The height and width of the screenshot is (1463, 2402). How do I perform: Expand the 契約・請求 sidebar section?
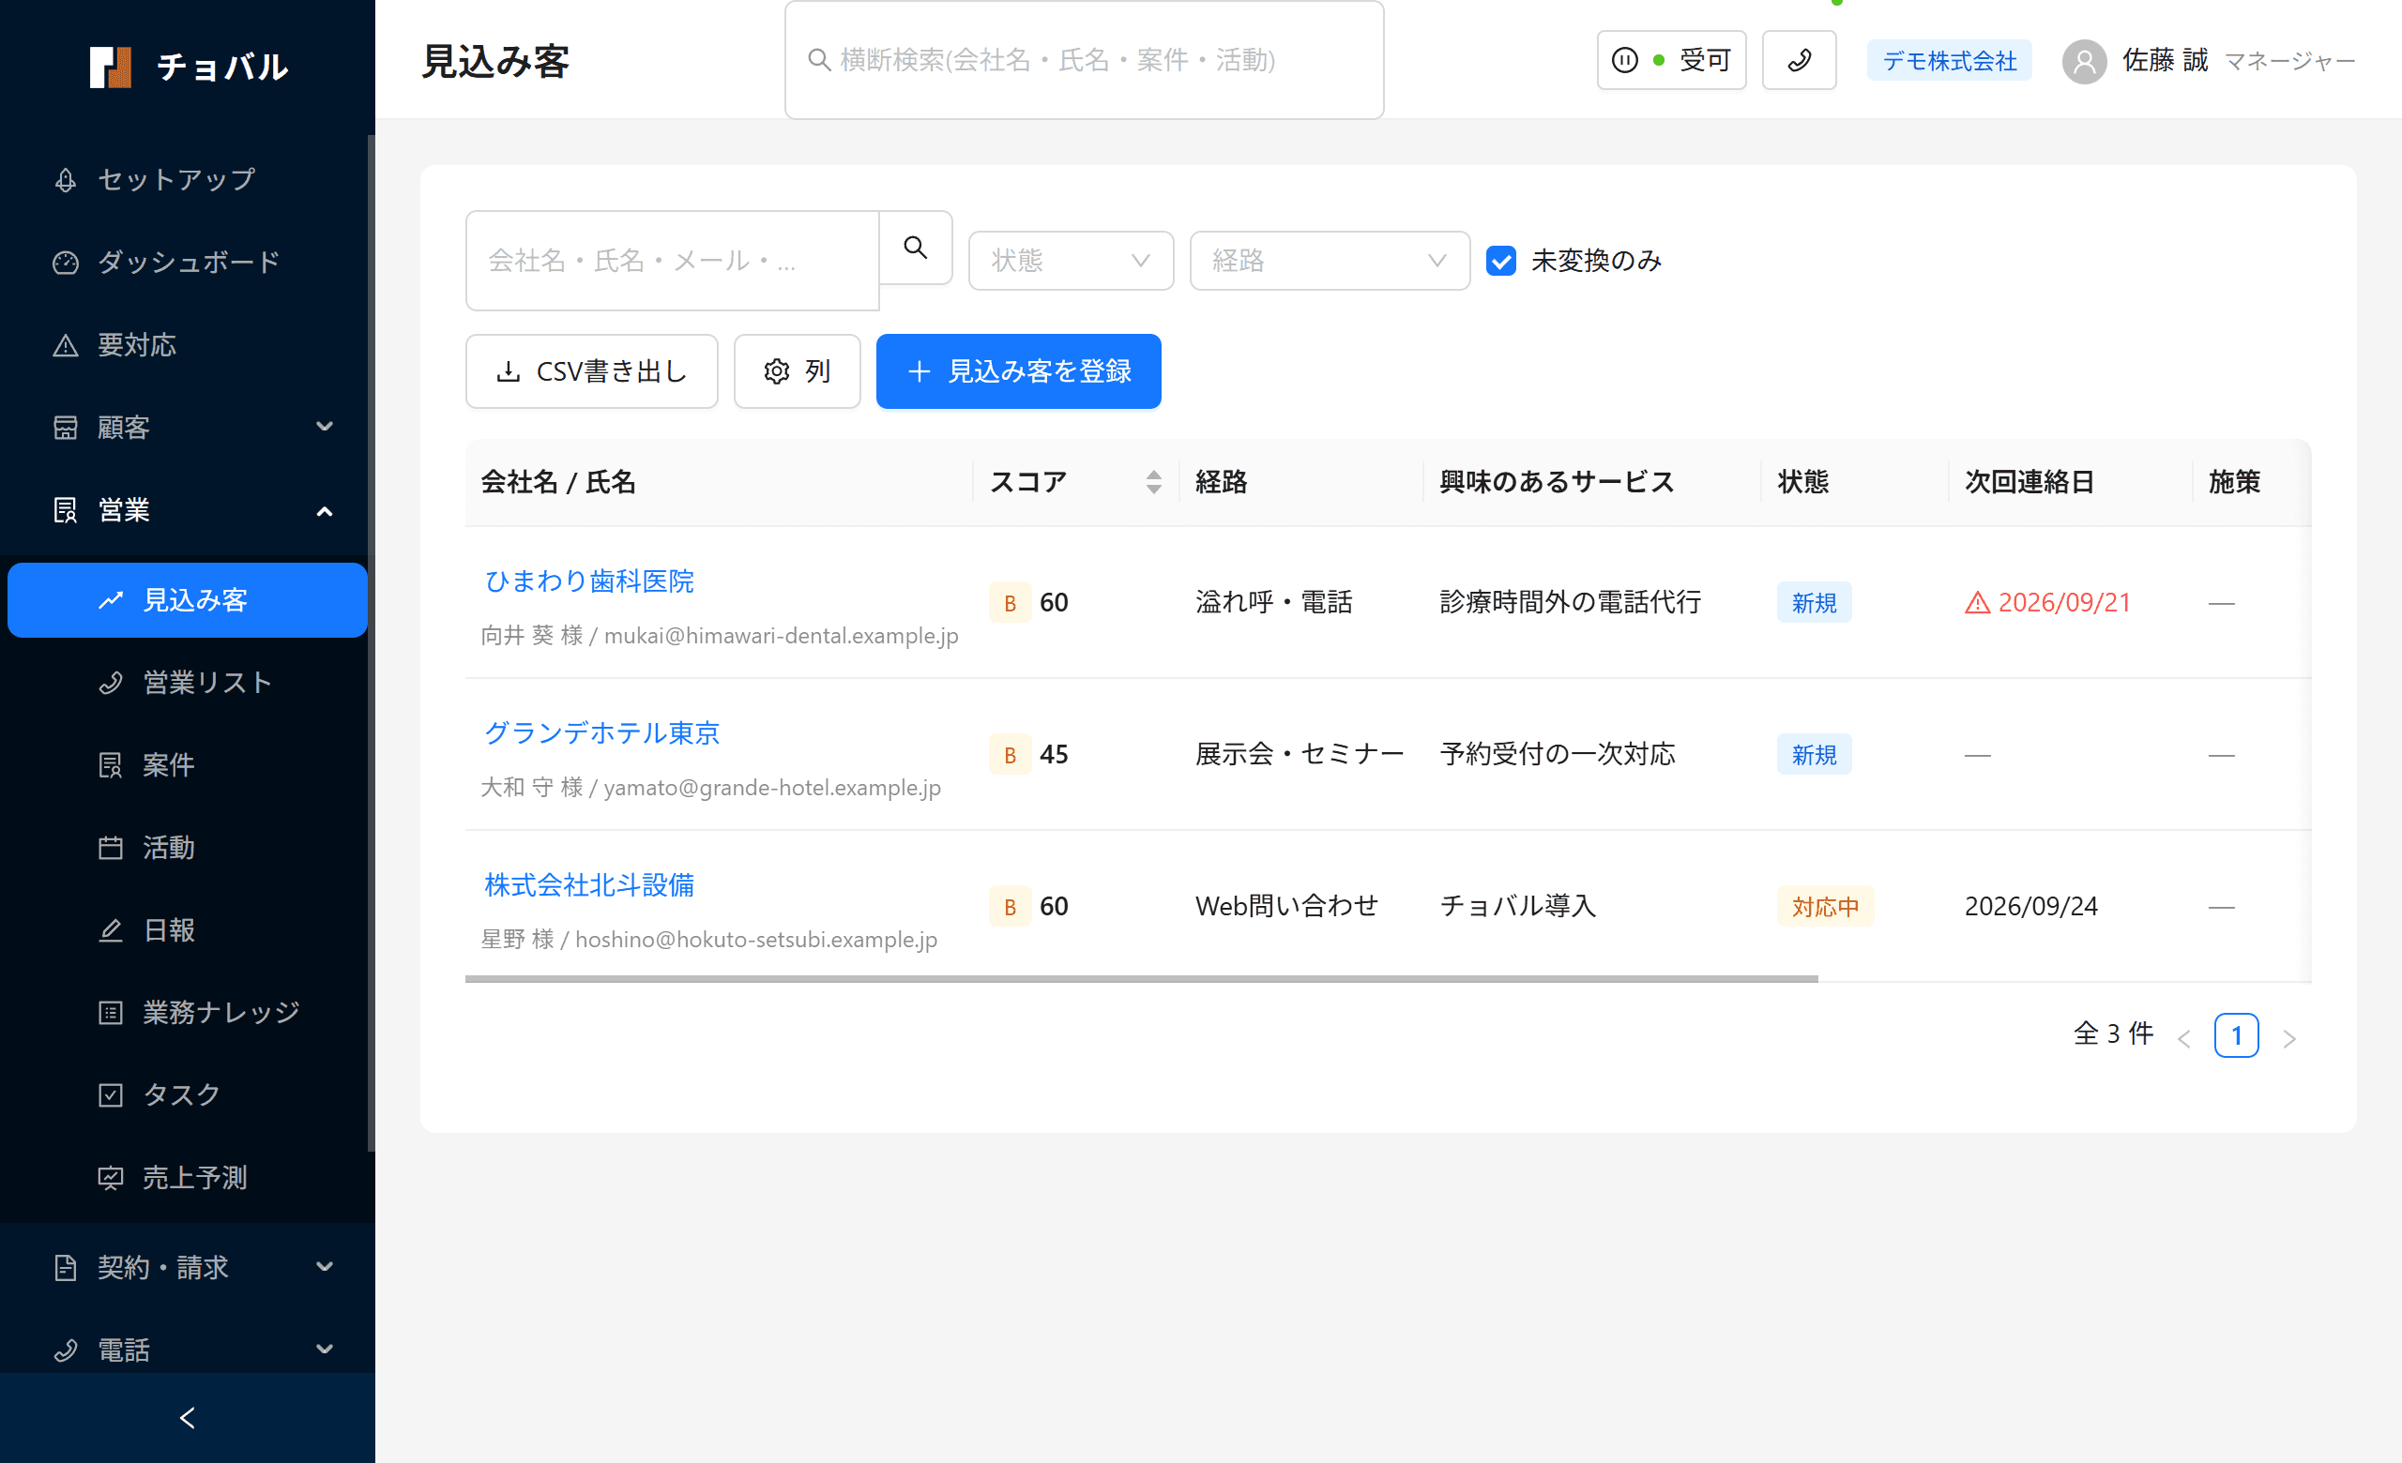(x=187, y=1267)
